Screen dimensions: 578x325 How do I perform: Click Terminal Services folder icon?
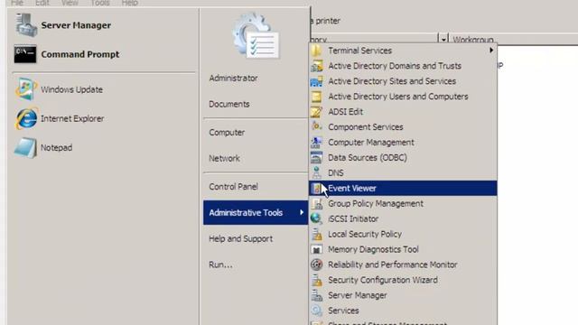coord(316,51)
